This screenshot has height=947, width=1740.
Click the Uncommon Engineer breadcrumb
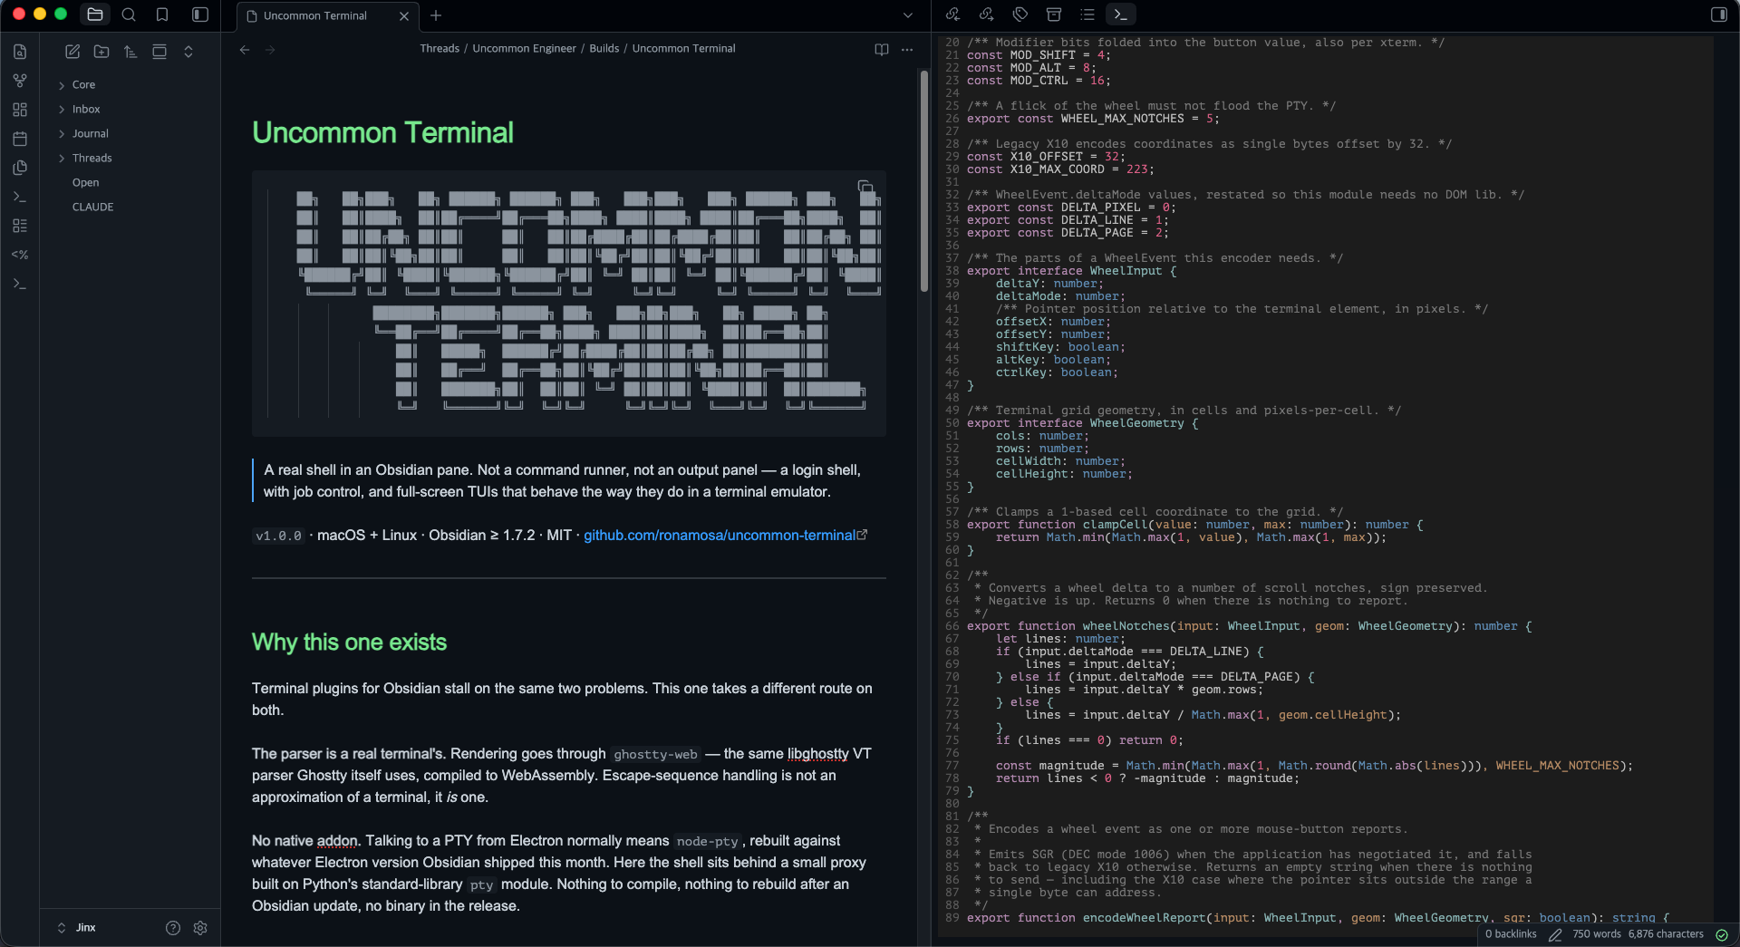[524, 48]
